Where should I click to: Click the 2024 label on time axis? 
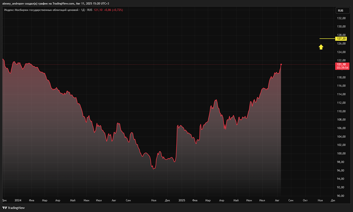point(18,200)
